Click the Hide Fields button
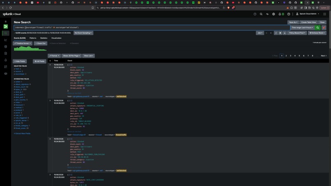Screen dimensions: 331x186 [20, 61]
